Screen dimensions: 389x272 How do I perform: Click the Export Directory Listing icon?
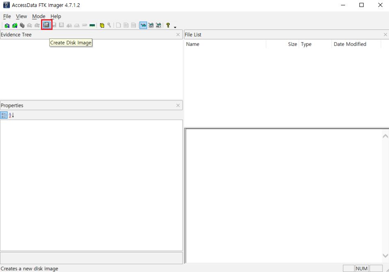pyautogui.click(x=134, y=25)
